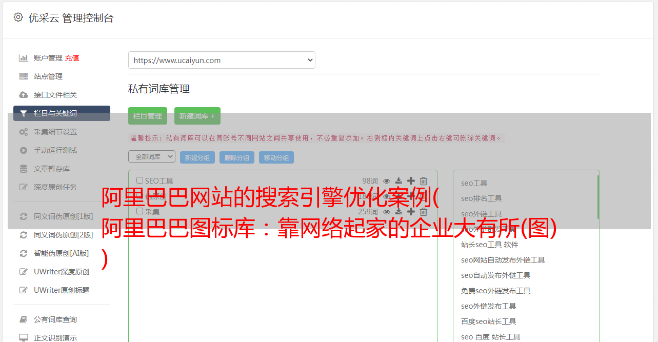Open the 全部词库 group dropdown
The image size is (658, 342).
point(152,156)
